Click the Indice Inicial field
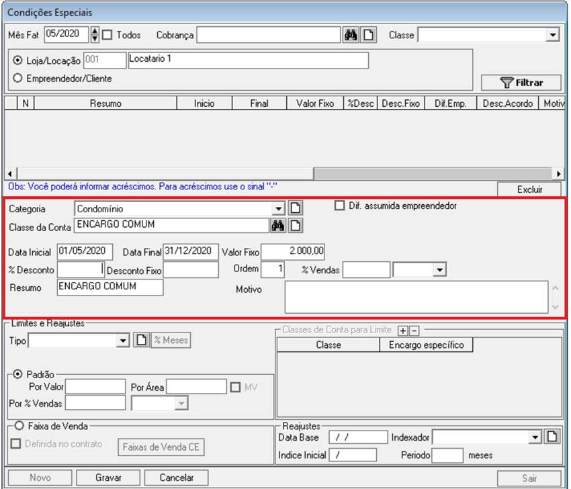This screenshot has height=489, width=571. (x=353, y=455)
